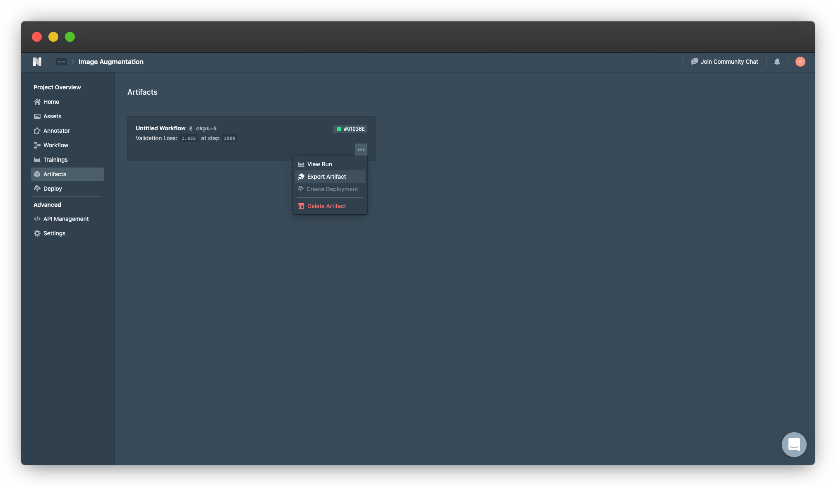836x486 pixels.
Task: Click the Create Deployment cloud icon
Action: click(x=301, y=189)
